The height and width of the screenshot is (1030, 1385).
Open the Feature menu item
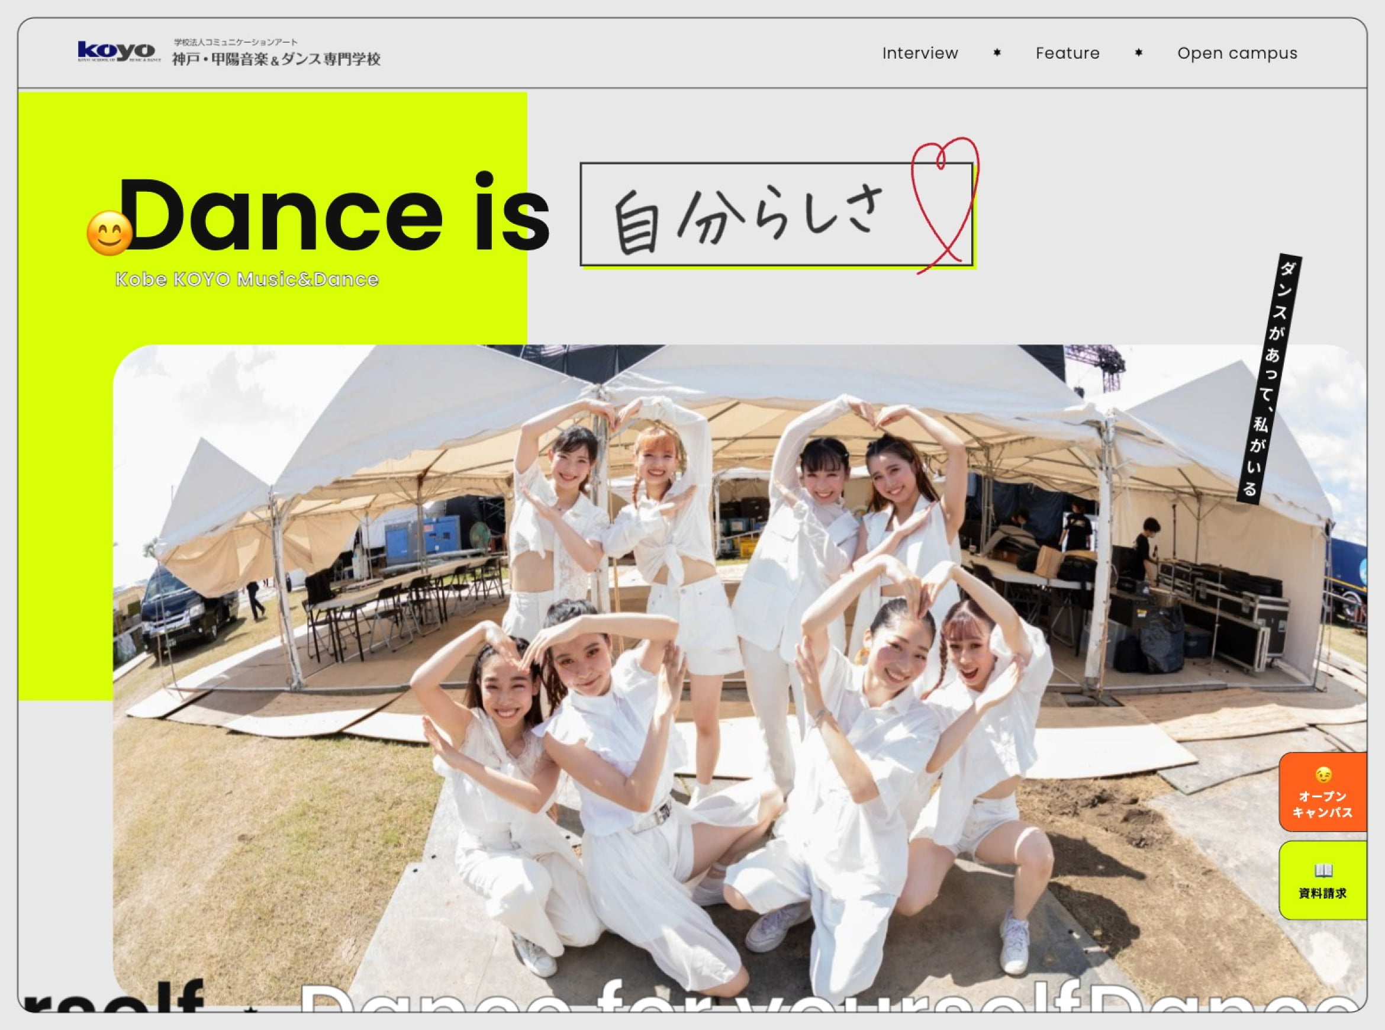[1068, 54]
